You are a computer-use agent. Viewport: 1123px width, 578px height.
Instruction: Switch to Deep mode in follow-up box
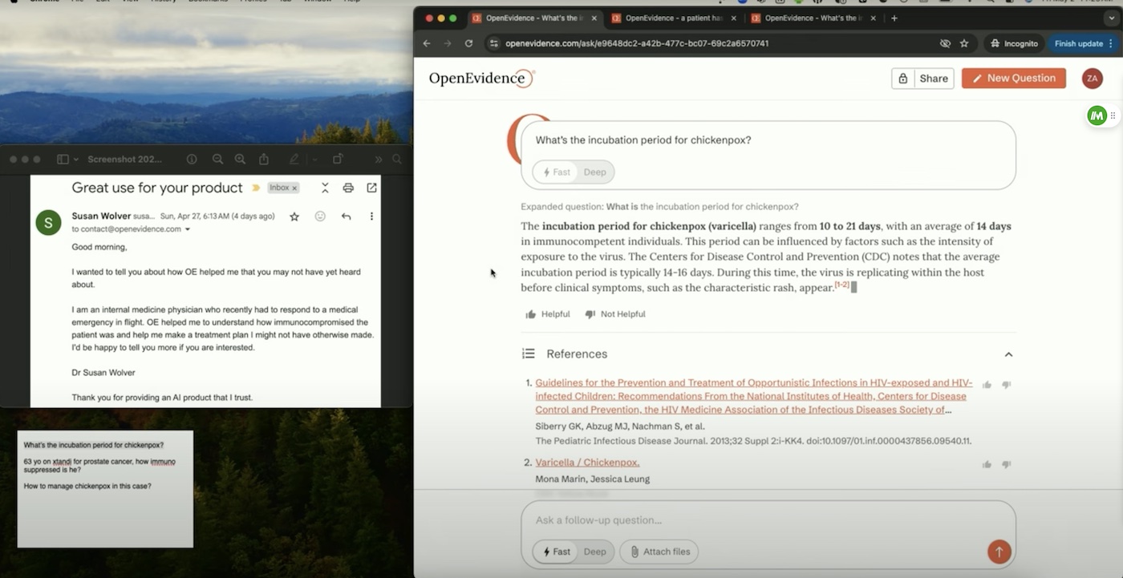[x=594, y=552]
